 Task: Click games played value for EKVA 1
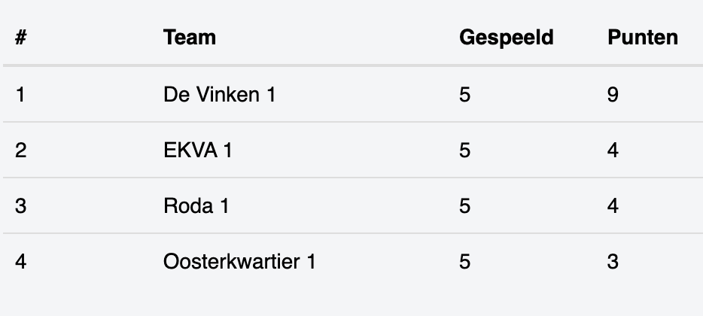pyautogui.click(x=464, y=150)
